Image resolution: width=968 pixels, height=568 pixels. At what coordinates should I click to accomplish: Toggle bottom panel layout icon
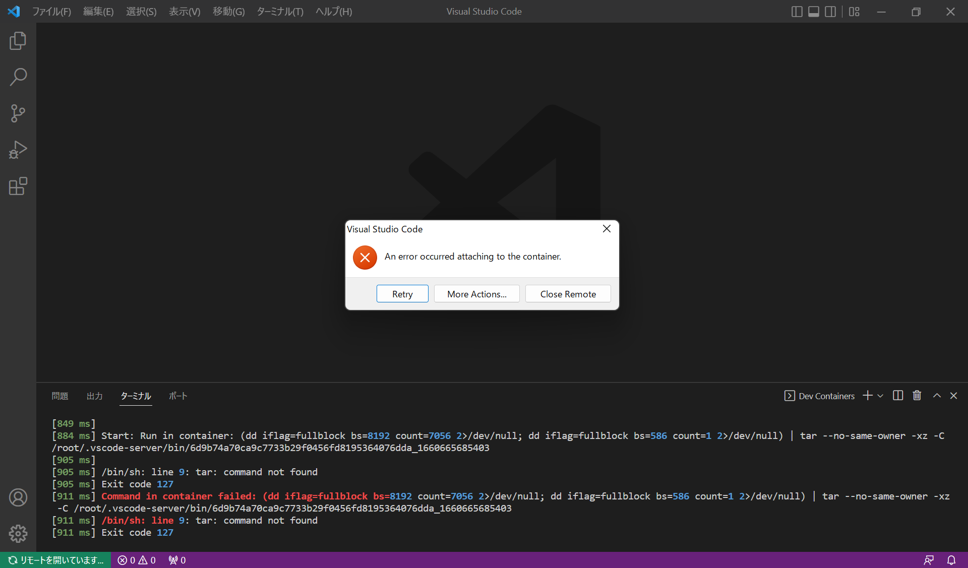coord(813,12)
